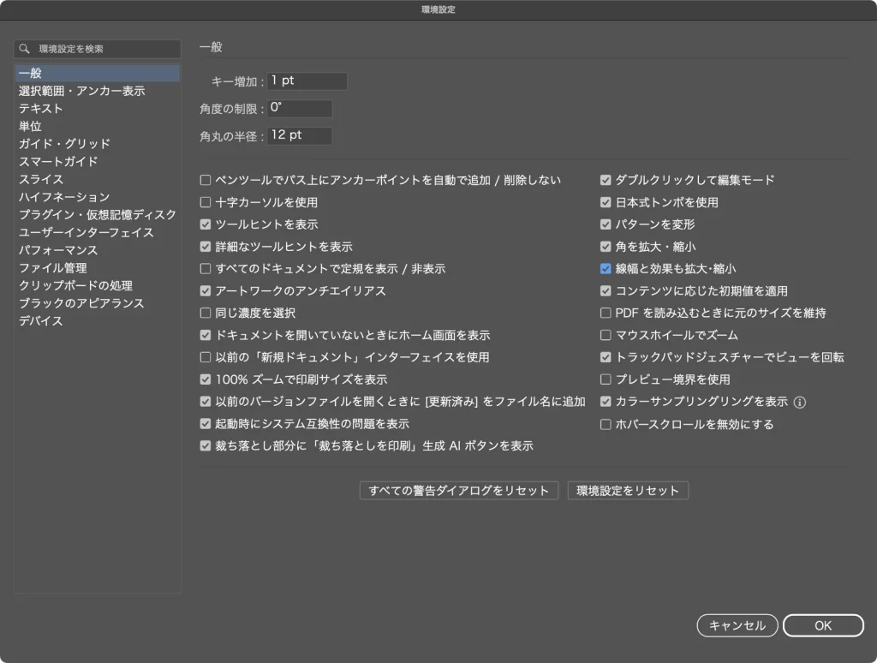The image size is (877, 663).
Task: Toggle ホーム画面を表示 when no document open
Action: click(x=206, y=335)
